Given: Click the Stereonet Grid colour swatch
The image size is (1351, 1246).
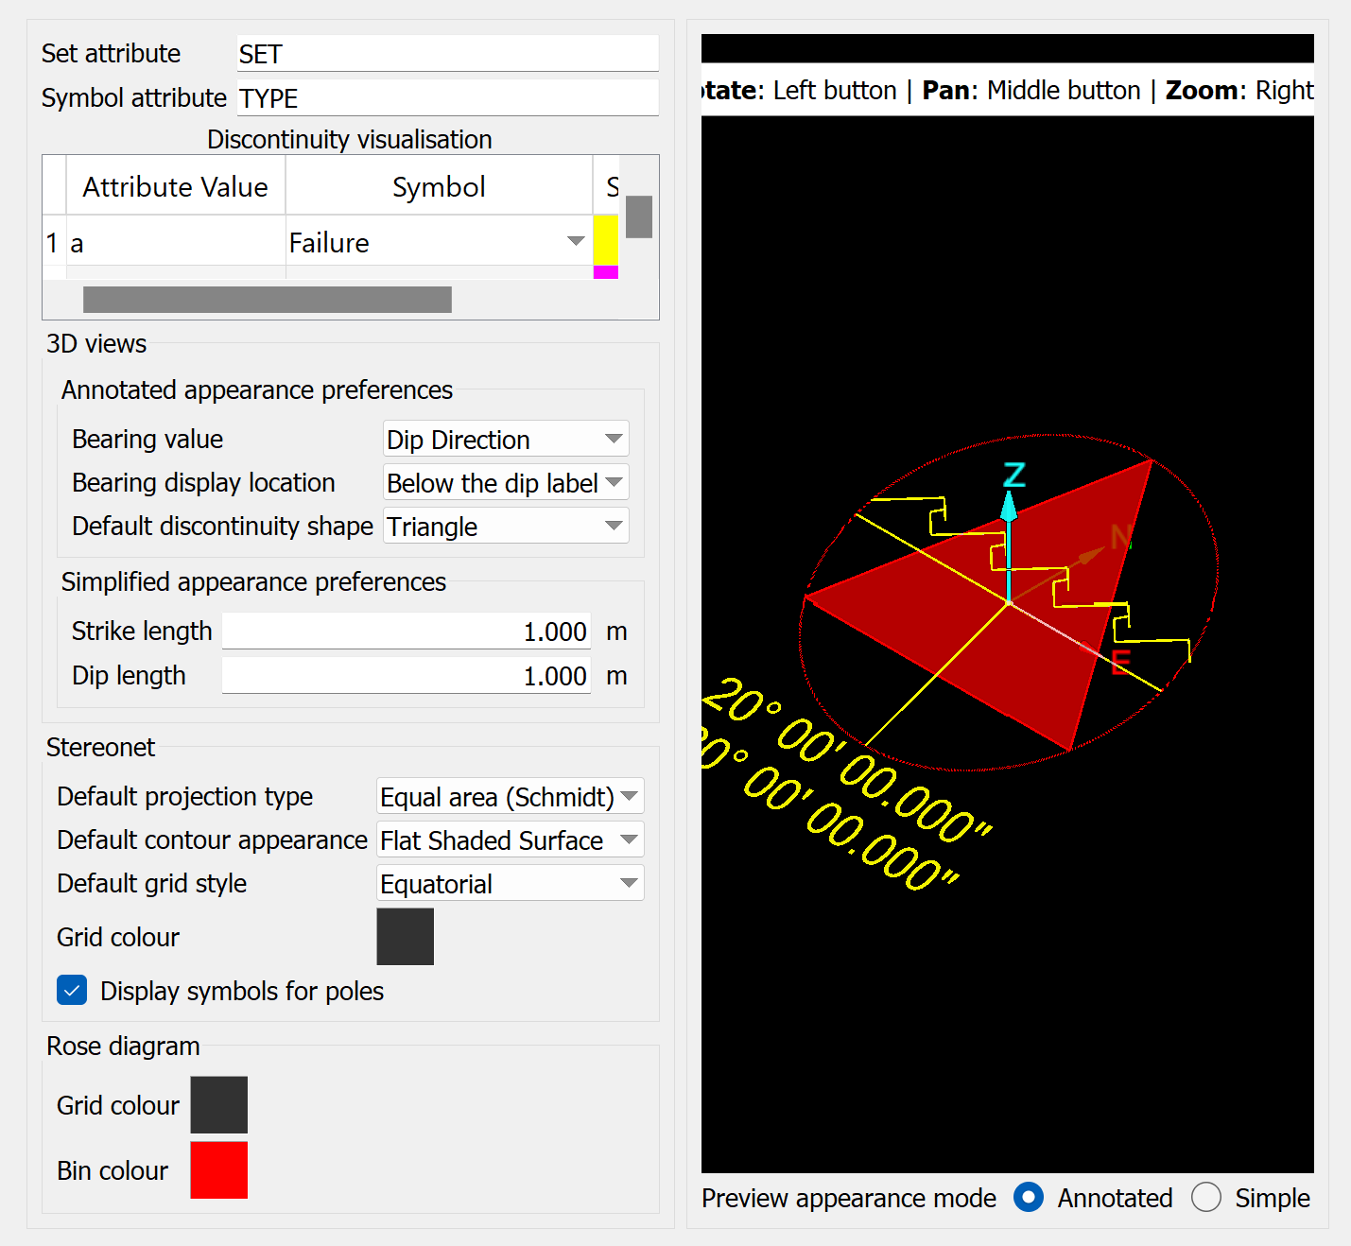Looking at the screenshot, I should (x=405, y=937).
